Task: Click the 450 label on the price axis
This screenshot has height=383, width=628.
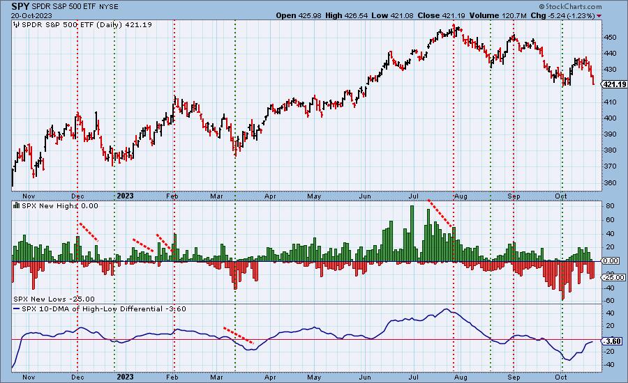Action: [611, 37]
